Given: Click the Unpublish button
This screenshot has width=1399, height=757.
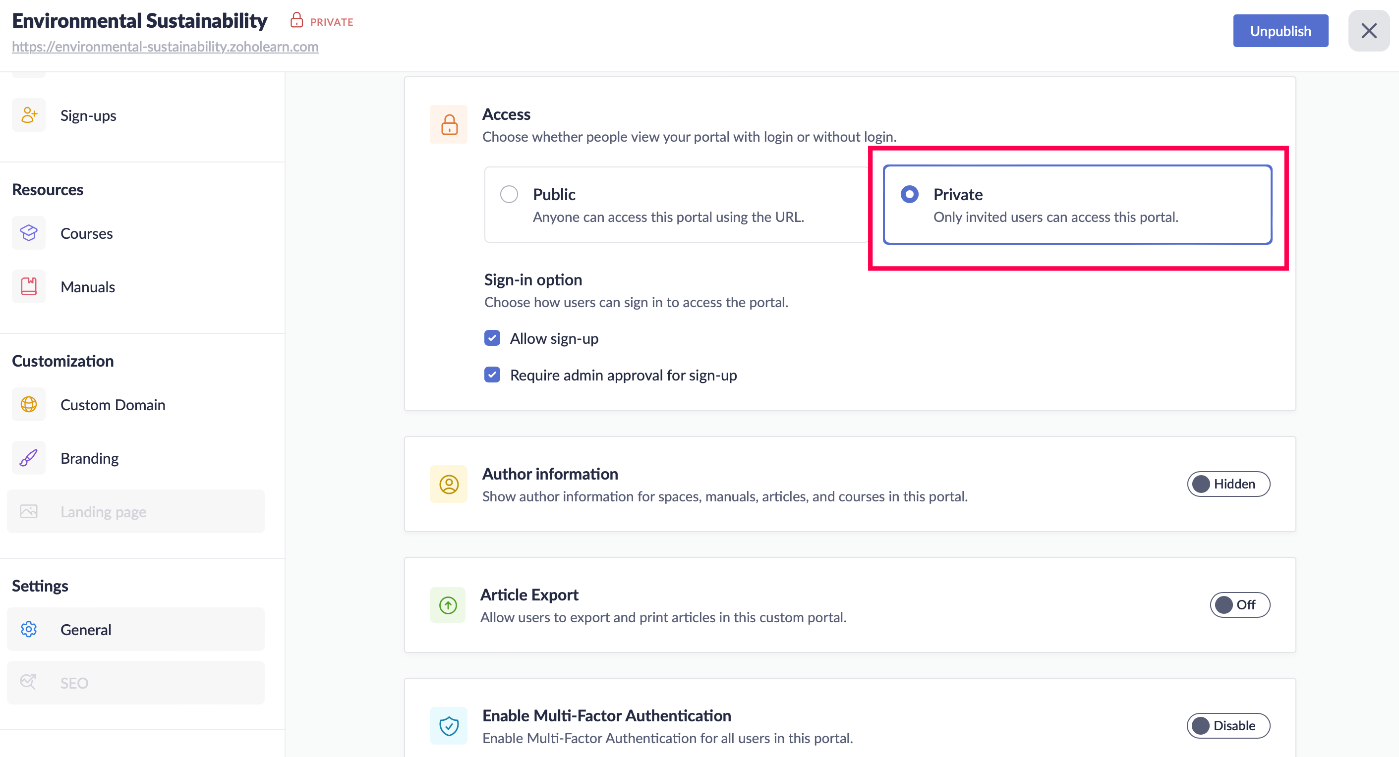Looking at the screenshot, I should [x=1280, y=31].
